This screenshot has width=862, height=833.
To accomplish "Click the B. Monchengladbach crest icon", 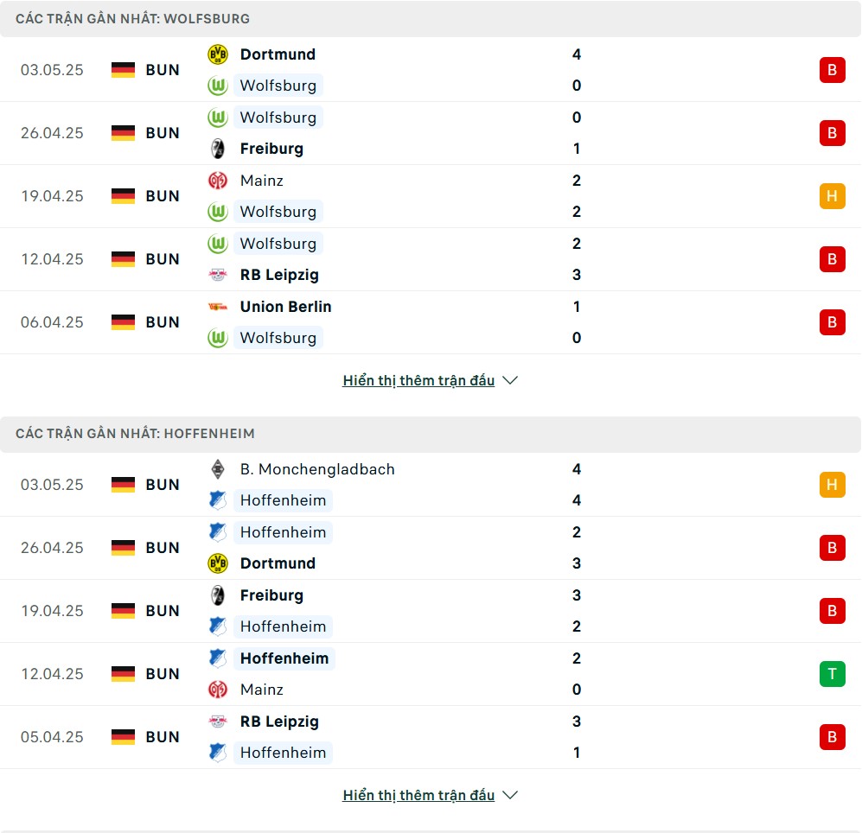I will 218,469.
